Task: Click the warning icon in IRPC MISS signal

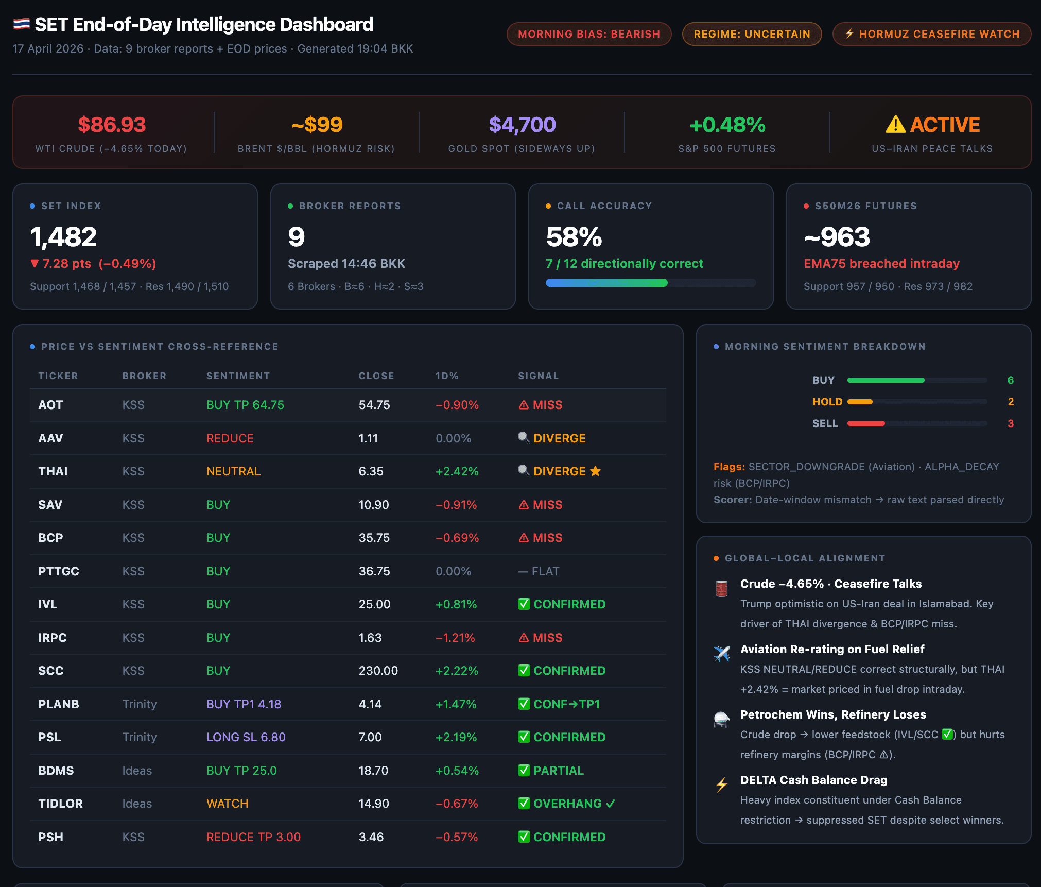Action: point(524,638)
